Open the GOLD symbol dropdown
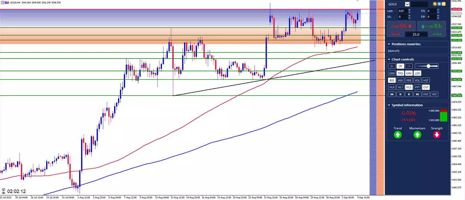The image size is (465, 200). [x=407, y=4]
